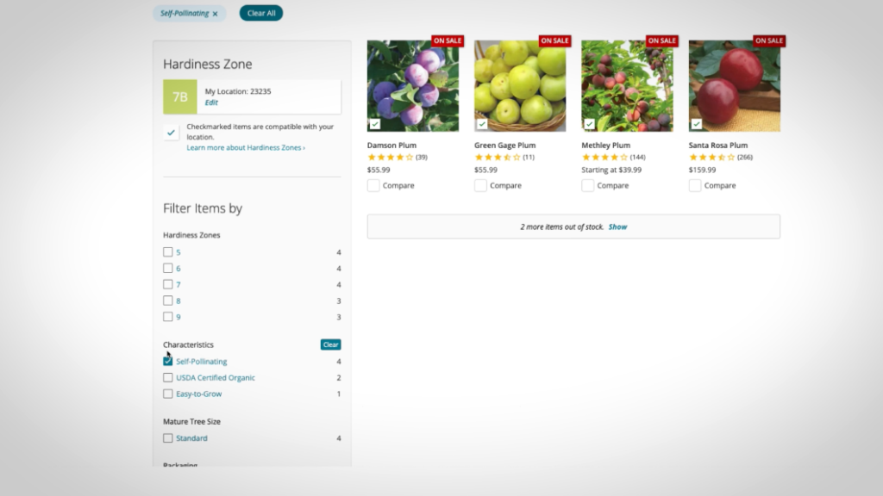
Task: Open Learn more about Hardiness Zones link
Action: tap(246, 147)
